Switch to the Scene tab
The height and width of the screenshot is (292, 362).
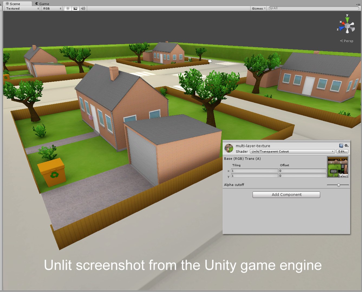point(17,4)
